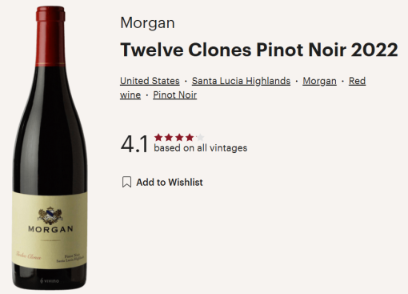Click the wine bottle image's red capsule top
The width and height of the screenshot is (408, 294).
50,36
